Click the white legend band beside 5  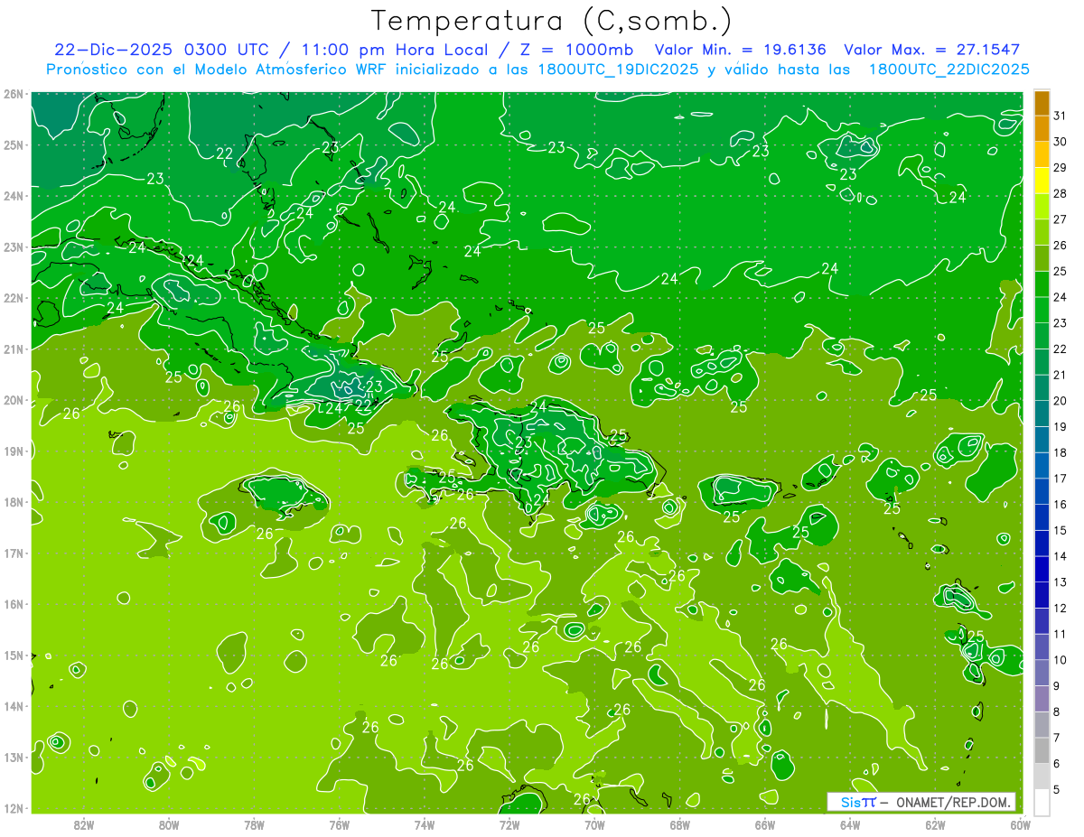[1042, 802]
